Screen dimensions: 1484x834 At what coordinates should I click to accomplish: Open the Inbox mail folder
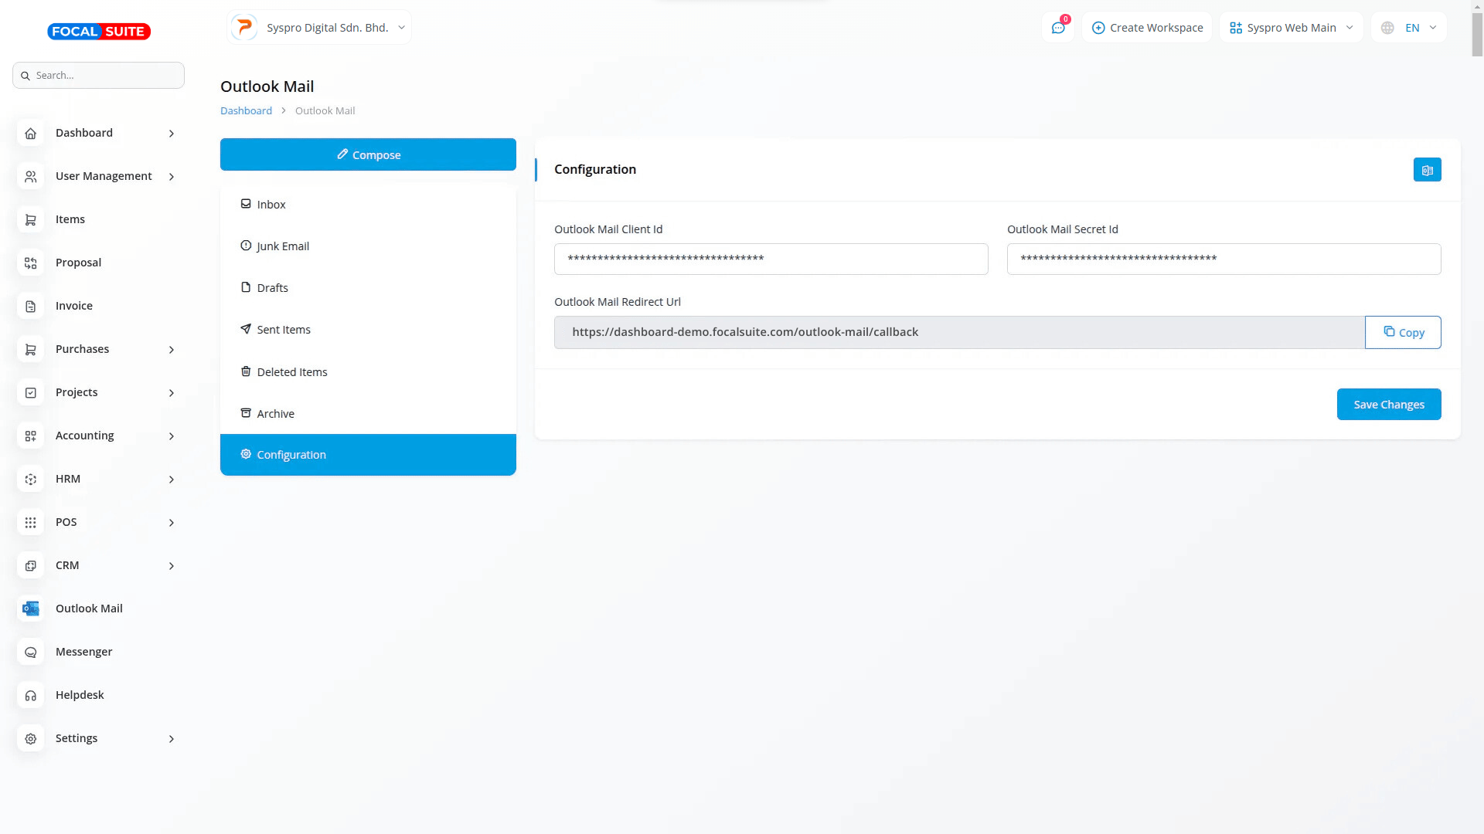point(271,205)
